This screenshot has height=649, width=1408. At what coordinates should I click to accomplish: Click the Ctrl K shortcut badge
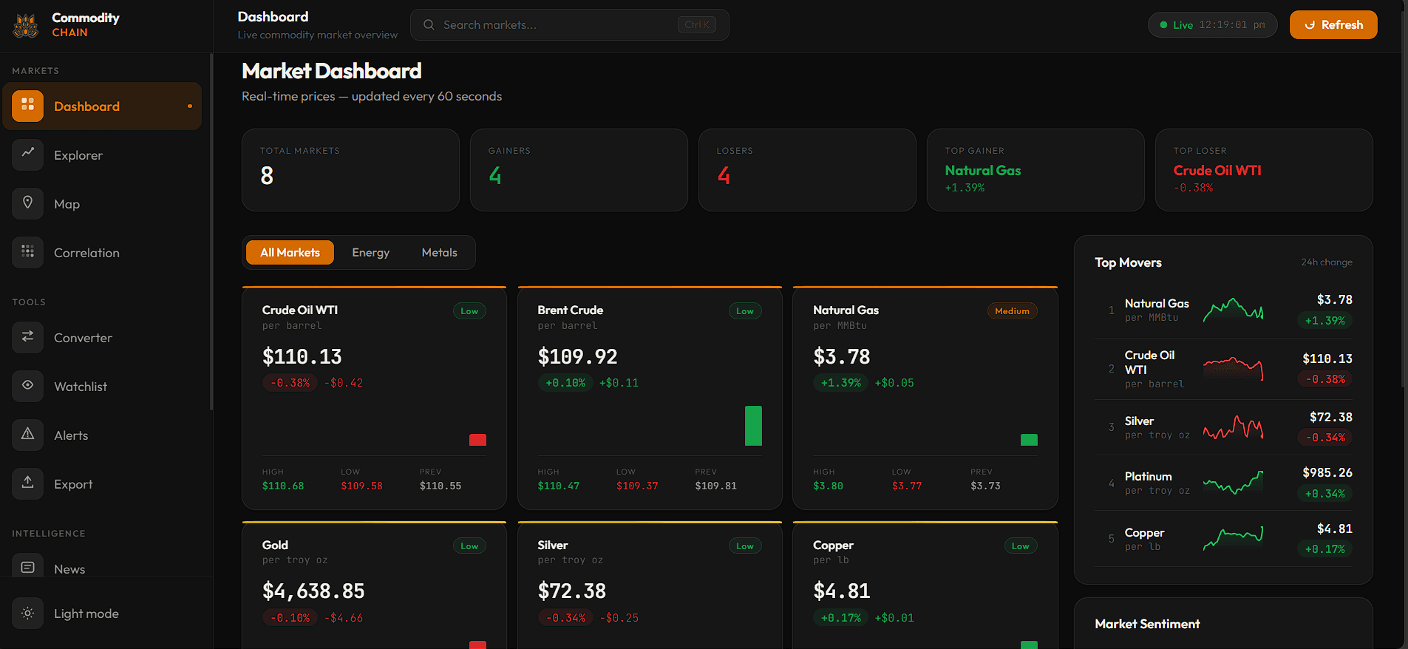point(696,25)
